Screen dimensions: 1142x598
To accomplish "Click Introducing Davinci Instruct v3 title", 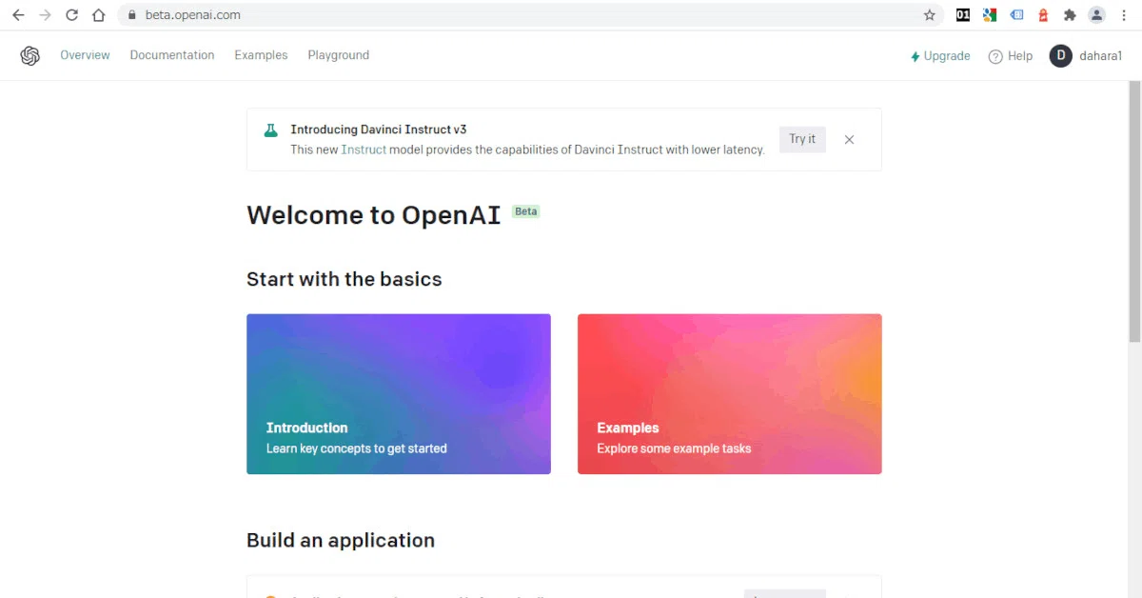I will 379,130.
